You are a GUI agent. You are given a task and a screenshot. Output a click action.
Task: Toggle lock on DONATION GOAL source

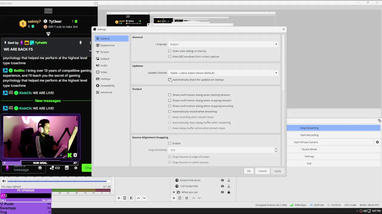(229, 180)
